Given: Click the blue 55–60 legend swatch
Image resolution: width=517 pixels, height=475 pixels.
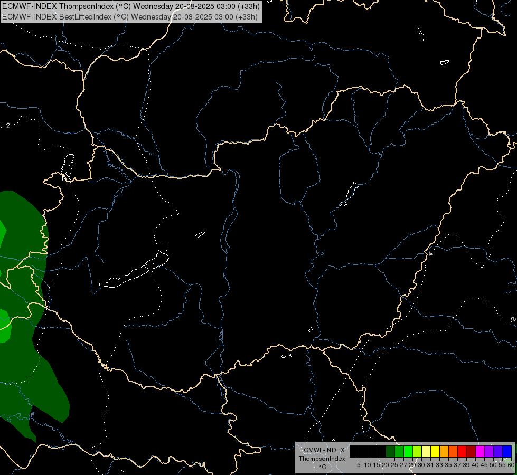Looking at the screenshot, I should coord(507,451).
